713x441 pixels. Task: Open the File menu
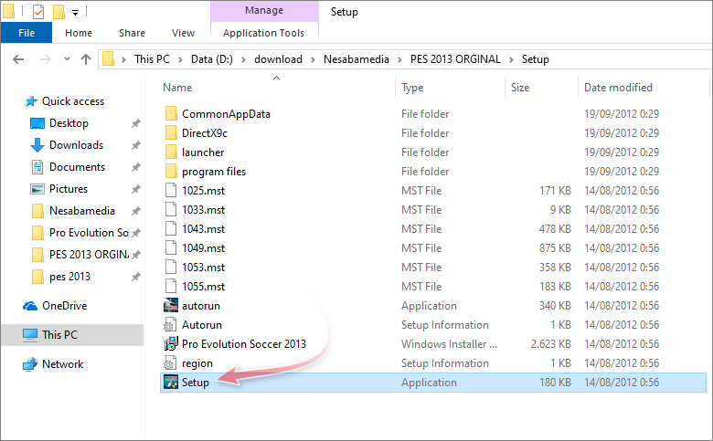(x=27, y=33)
